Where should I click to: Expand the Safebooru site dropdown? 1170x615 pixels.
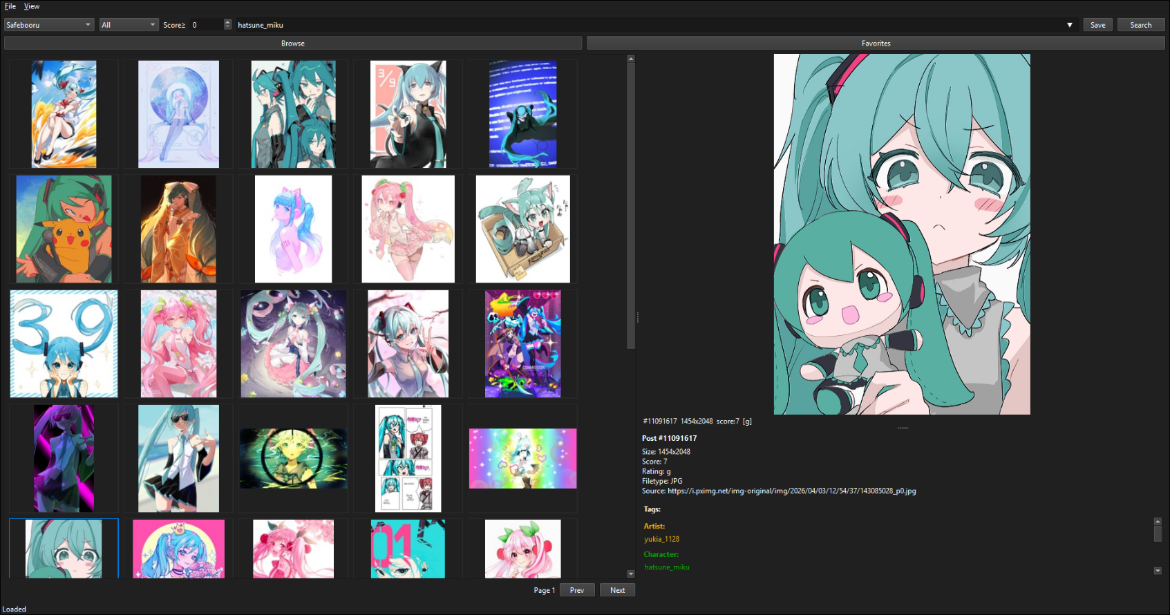[x=48, y=25]
